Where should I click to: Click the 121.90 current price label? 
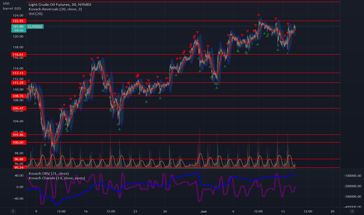click(x=19, y=29)
